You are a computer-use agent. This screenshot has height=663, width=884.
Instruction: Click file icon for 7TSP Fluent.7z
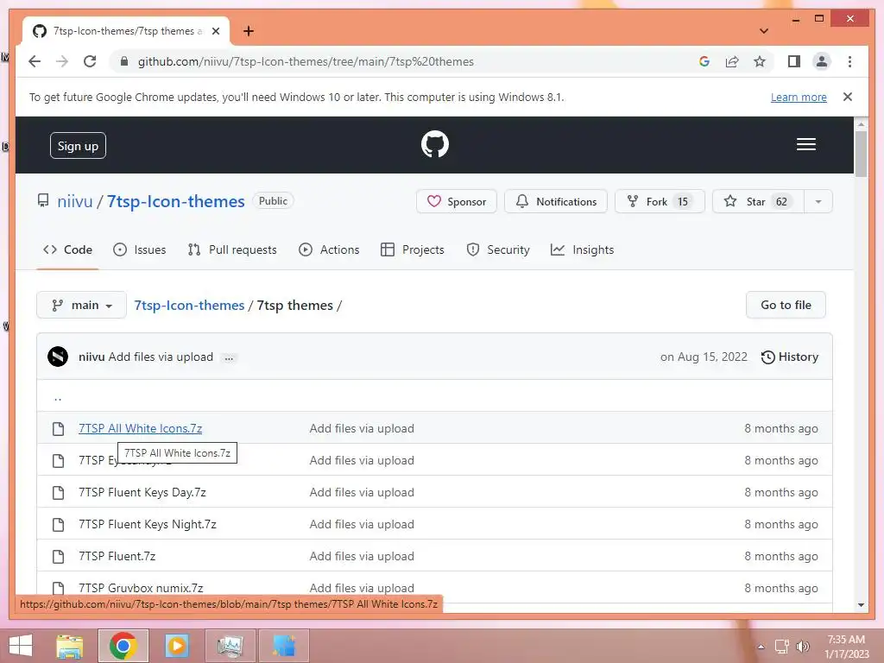click(x=58, y=557)
